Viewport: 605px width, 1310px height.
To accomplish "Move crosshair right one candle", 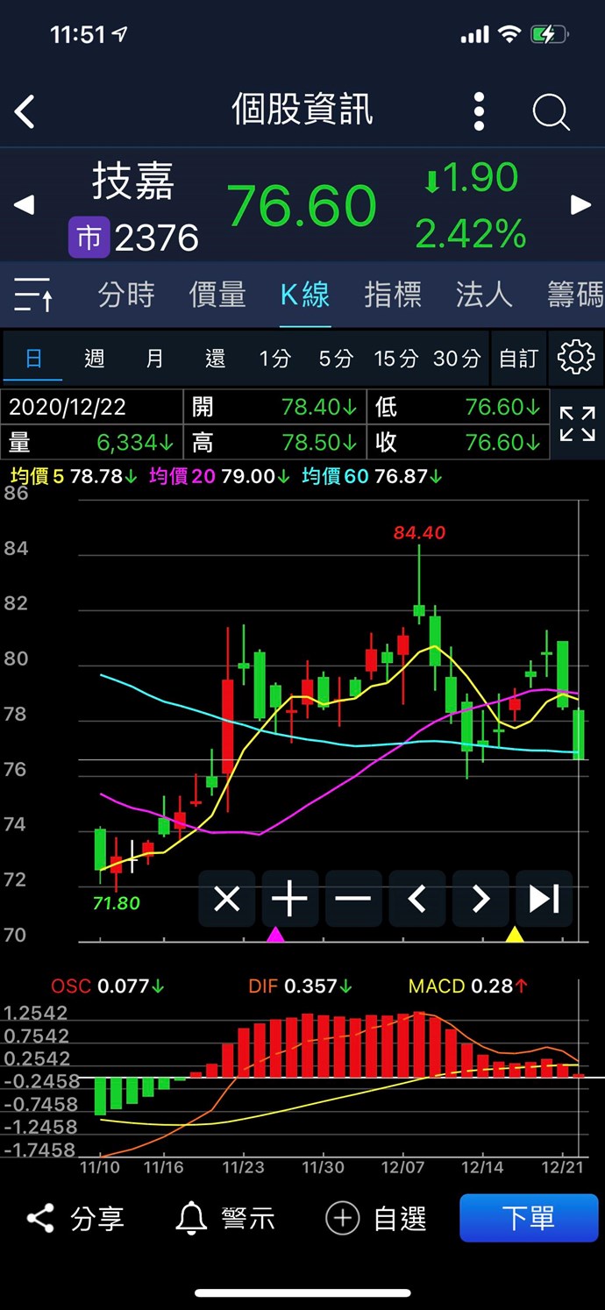I will pyautogui.click(x=480, y=899).
